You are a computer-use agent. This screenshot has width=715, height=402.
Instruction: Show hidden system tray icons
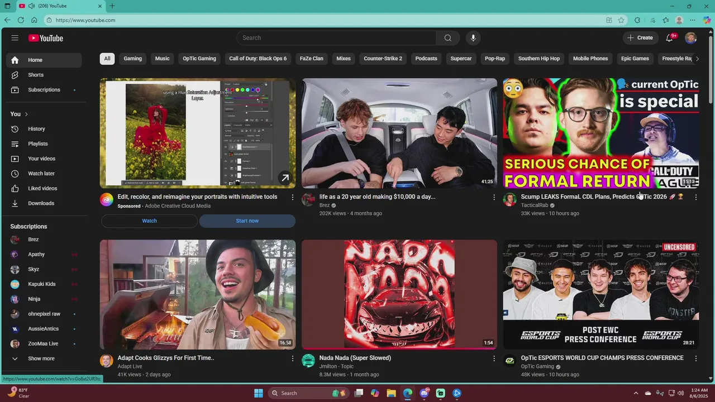point(636,393)
